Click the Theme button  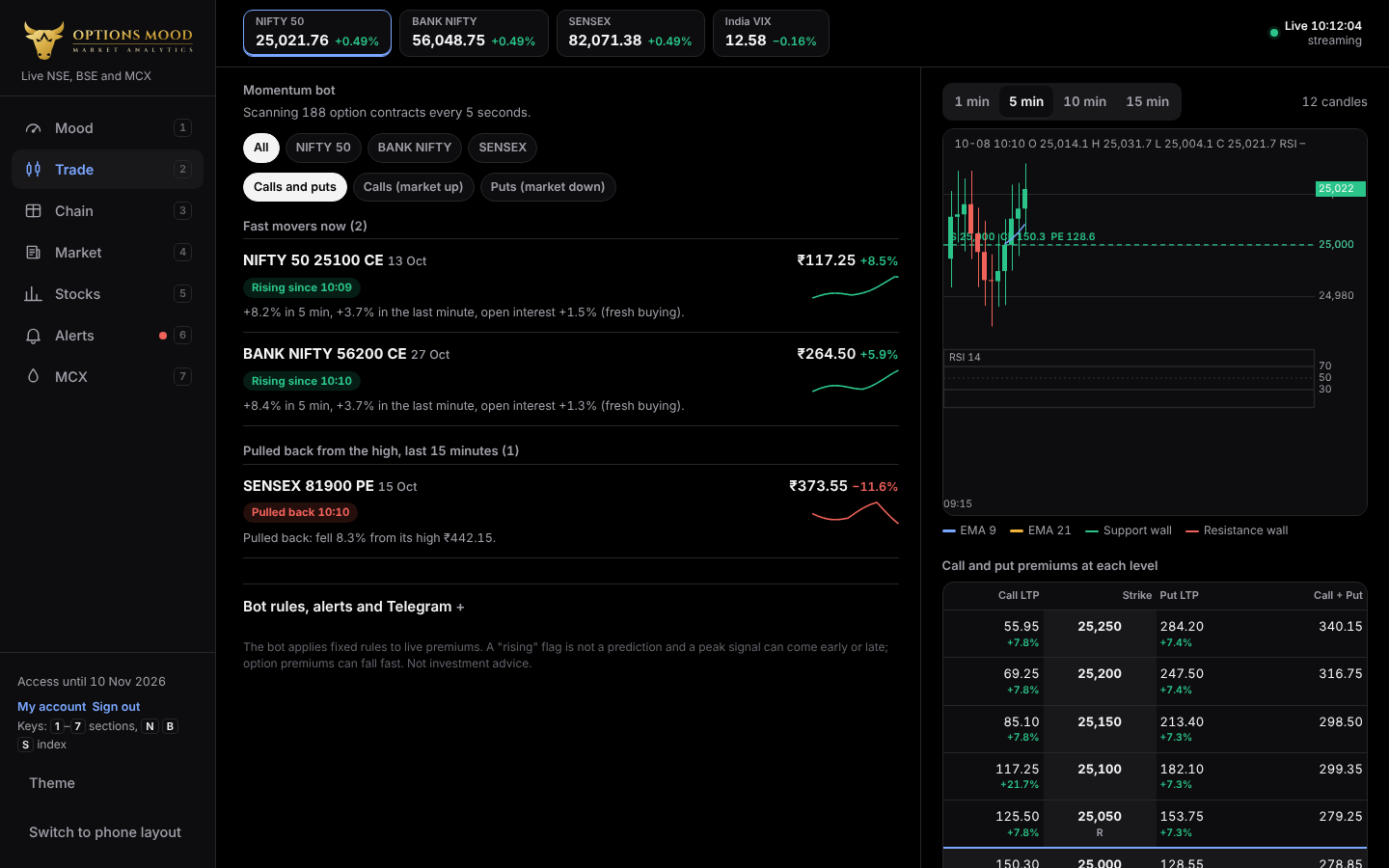52,783
